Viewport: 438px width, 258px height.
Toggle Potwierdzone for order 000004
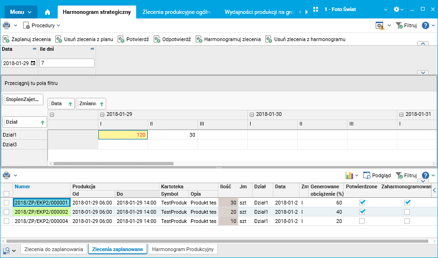(362, 221)
